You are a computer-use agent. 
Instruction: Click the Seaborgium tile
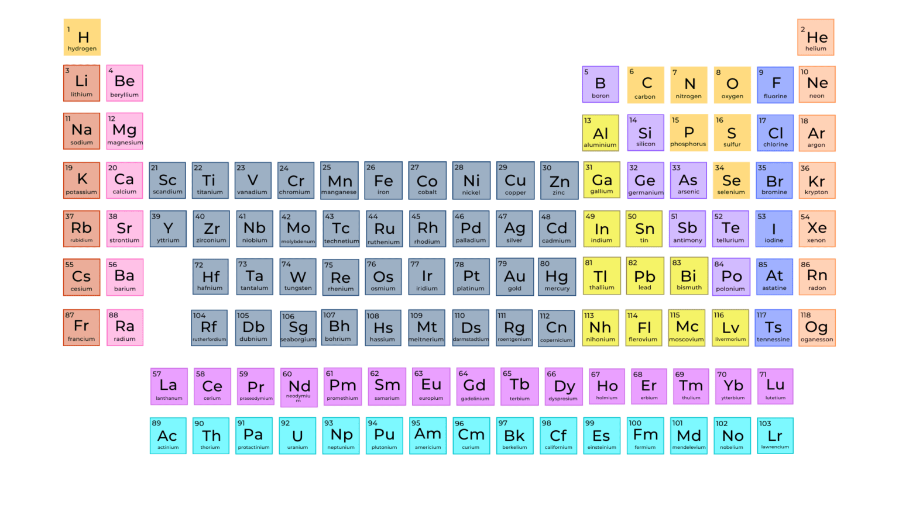coord(298,329)
